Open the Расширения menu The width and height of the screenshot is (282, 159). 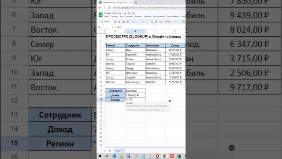[173, 17]
